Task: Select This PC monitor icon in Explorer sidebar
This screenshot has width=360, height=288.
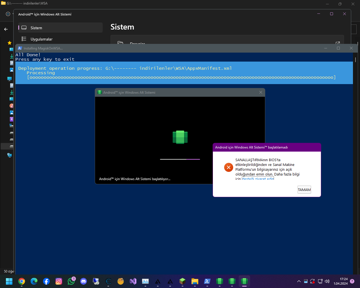Action: (10, 79)
